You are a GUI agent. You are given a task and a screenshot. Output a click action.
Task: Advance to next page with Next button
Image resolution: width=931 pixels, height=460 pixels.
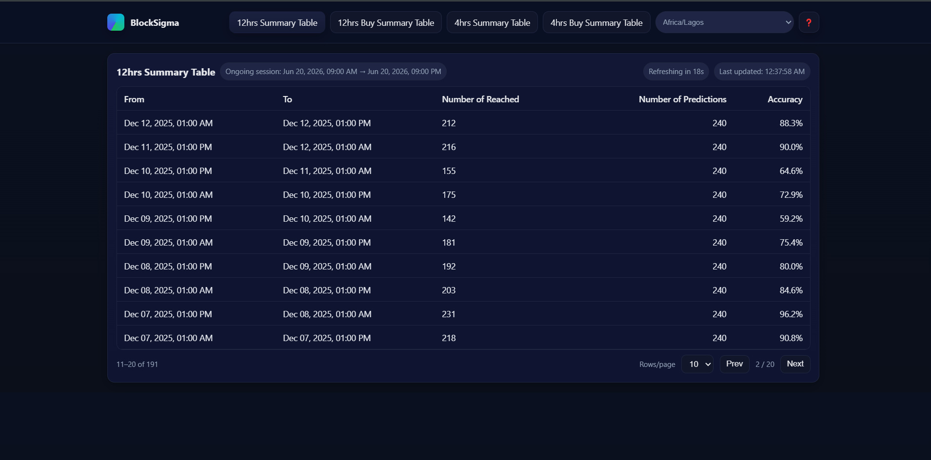point(795,364)
